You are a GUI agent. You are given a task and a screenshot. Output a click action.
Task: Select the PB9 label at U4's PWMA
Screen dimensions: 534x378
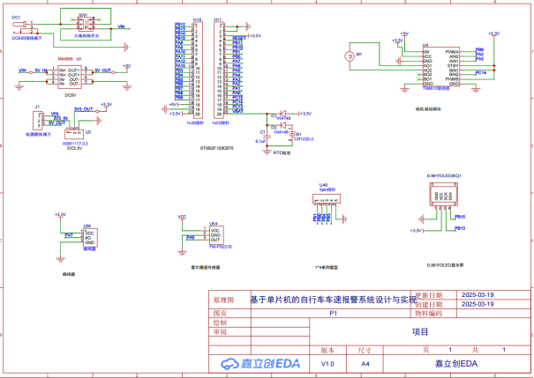(479, 49)
